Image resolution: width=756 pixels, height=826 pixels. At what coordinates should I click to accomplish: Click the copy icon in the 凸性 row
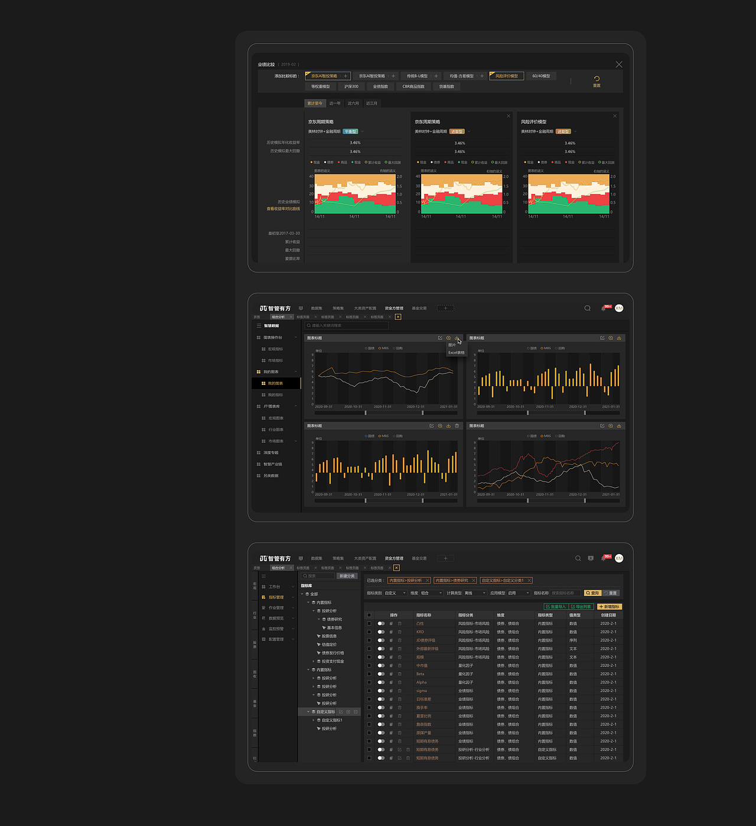pyautogui.click(x=391, y=623)
